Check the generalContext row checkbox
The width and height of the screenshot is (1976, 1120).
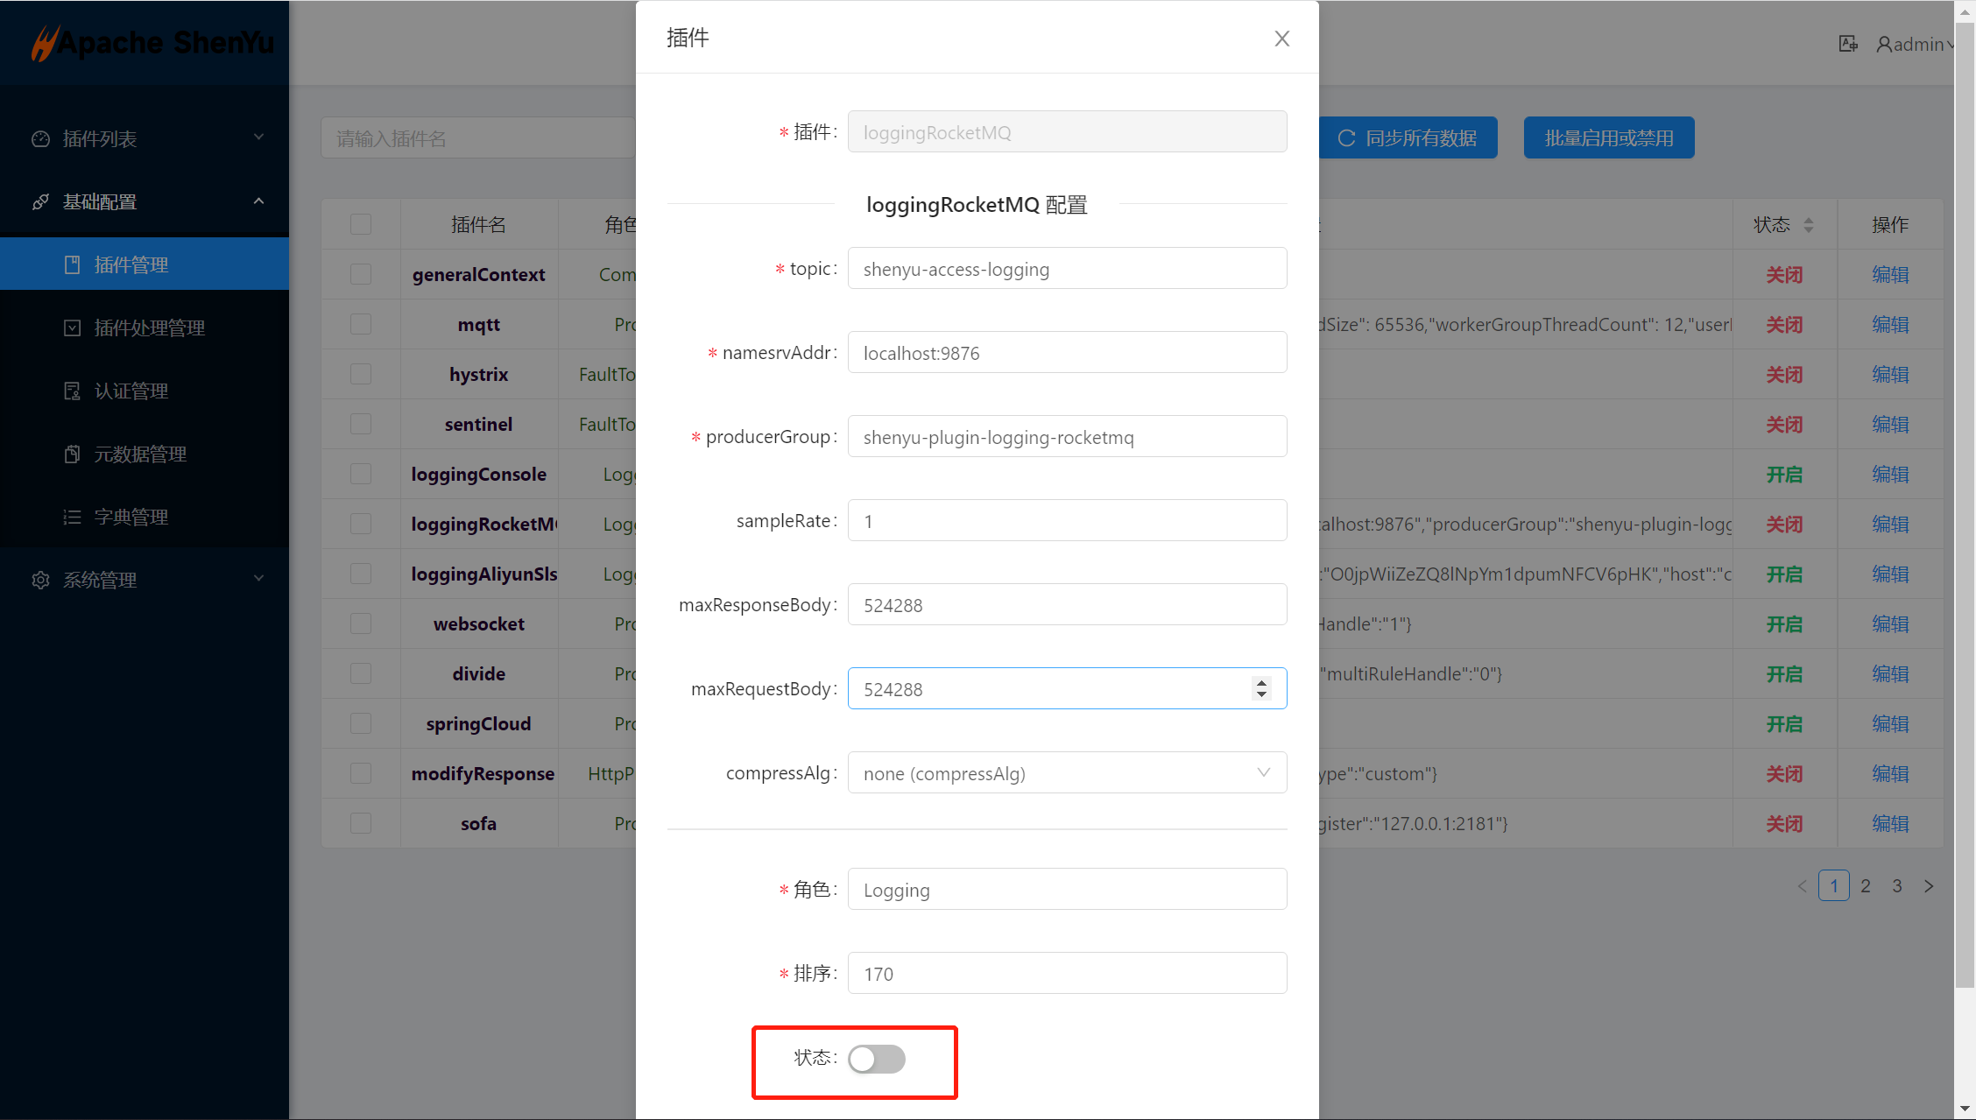(361, 275)
